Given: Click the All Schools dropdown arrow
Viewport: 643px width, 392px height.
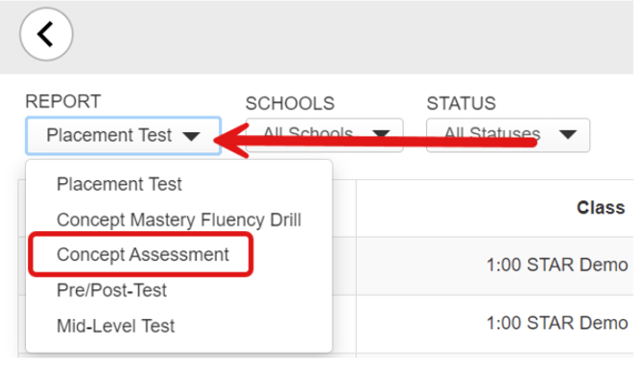Looking at the screenshot, I should 380,135.
